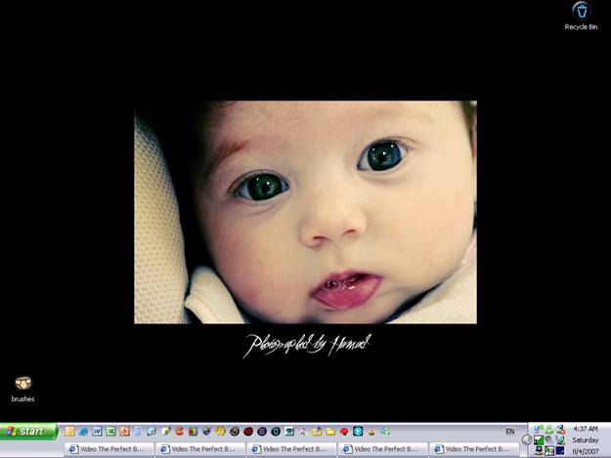The image size is (611, 458).
Task: Open the folder with arrow Quick Launch icon
Action: pyautogui.click(x=317, y=432)
